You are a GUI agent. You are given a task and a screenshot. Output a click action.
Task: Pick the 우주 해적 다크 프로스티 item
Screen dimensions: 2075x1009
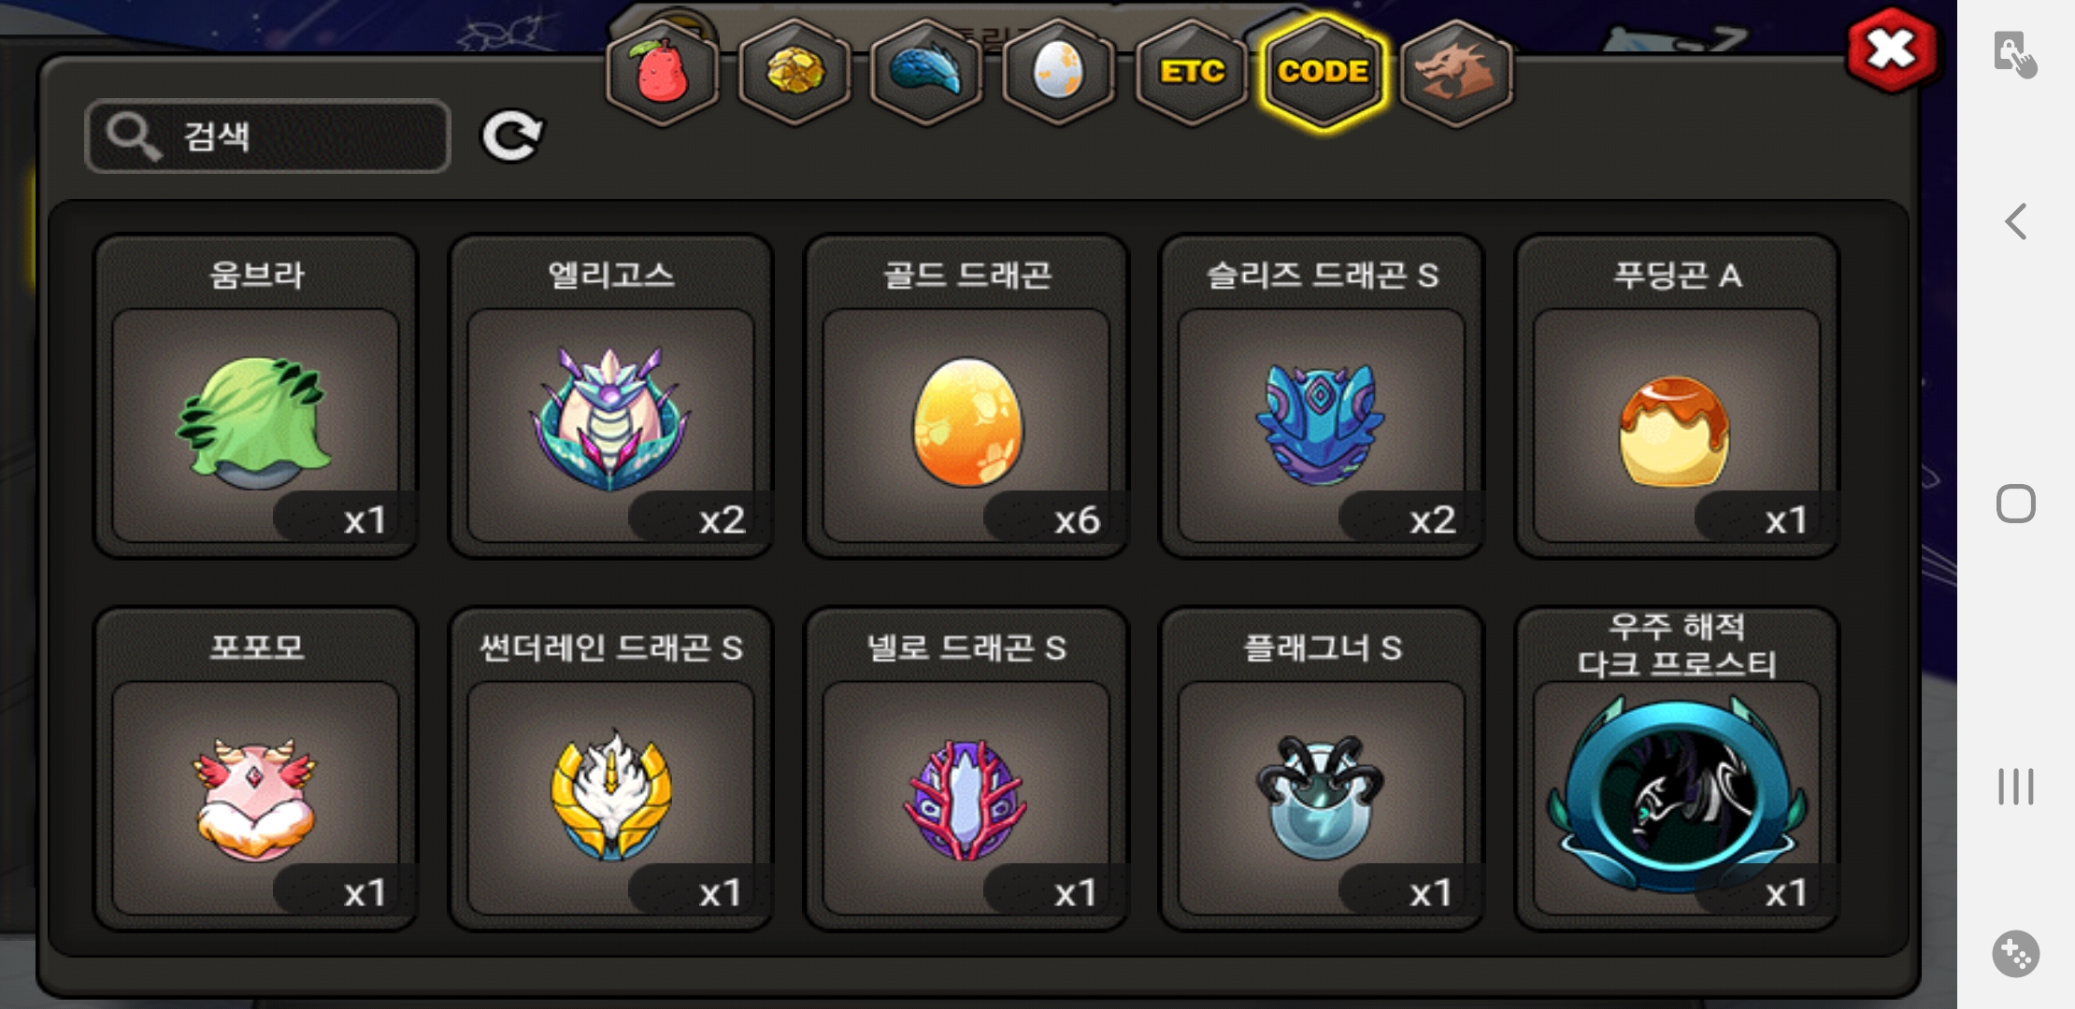coord(1677,769)
